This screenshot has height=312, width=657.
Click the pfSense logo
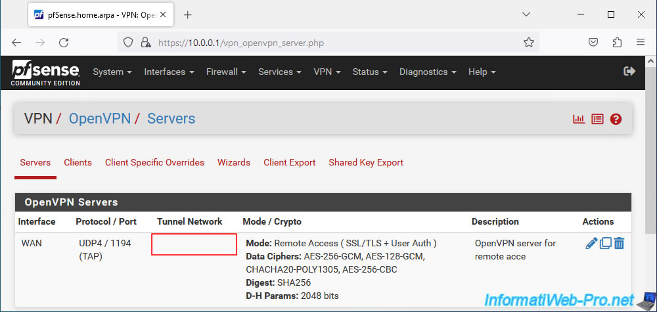click(46, 73)
